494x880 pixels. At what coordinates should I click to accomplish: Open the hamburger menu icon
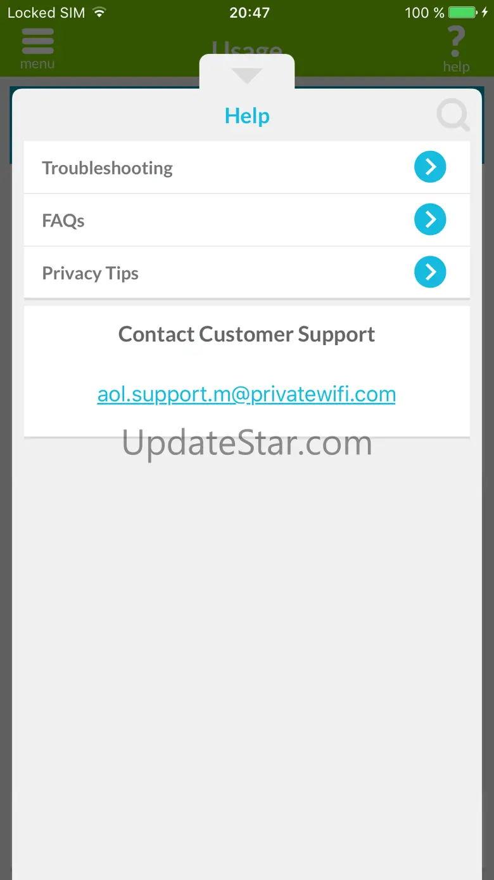coord(38,42)
